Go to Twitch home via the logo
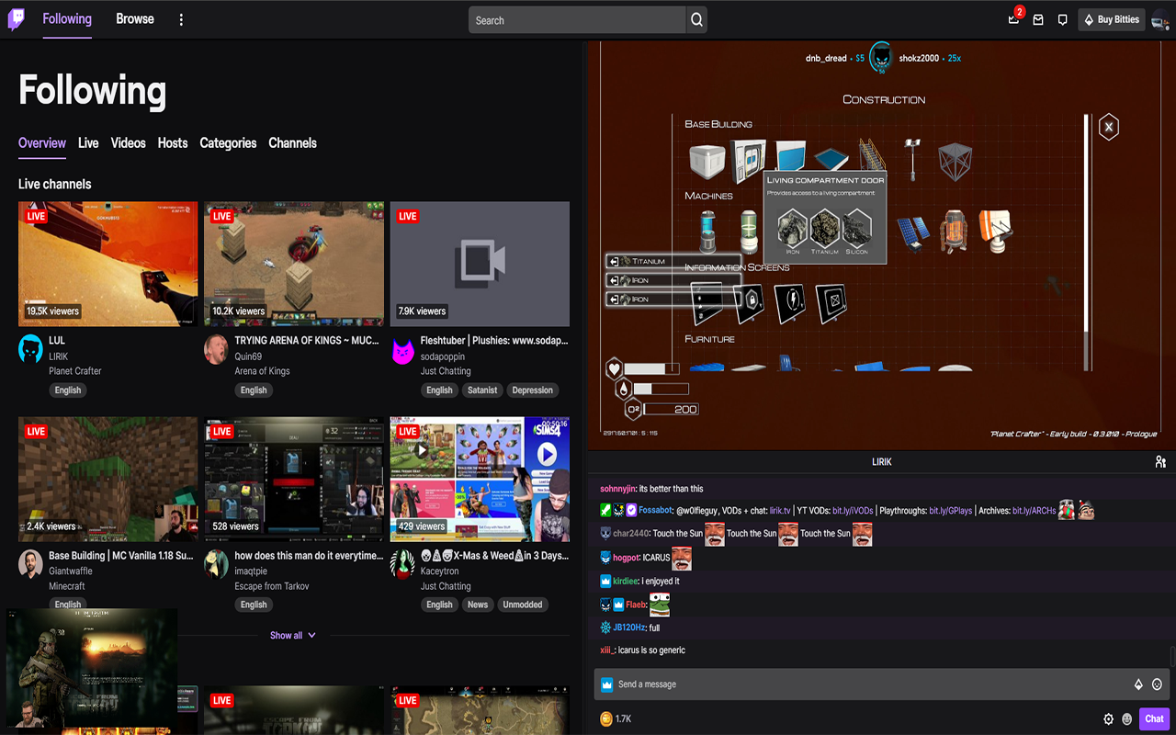The height and width of the screenshot is (735, 1176). click(17, 19)
